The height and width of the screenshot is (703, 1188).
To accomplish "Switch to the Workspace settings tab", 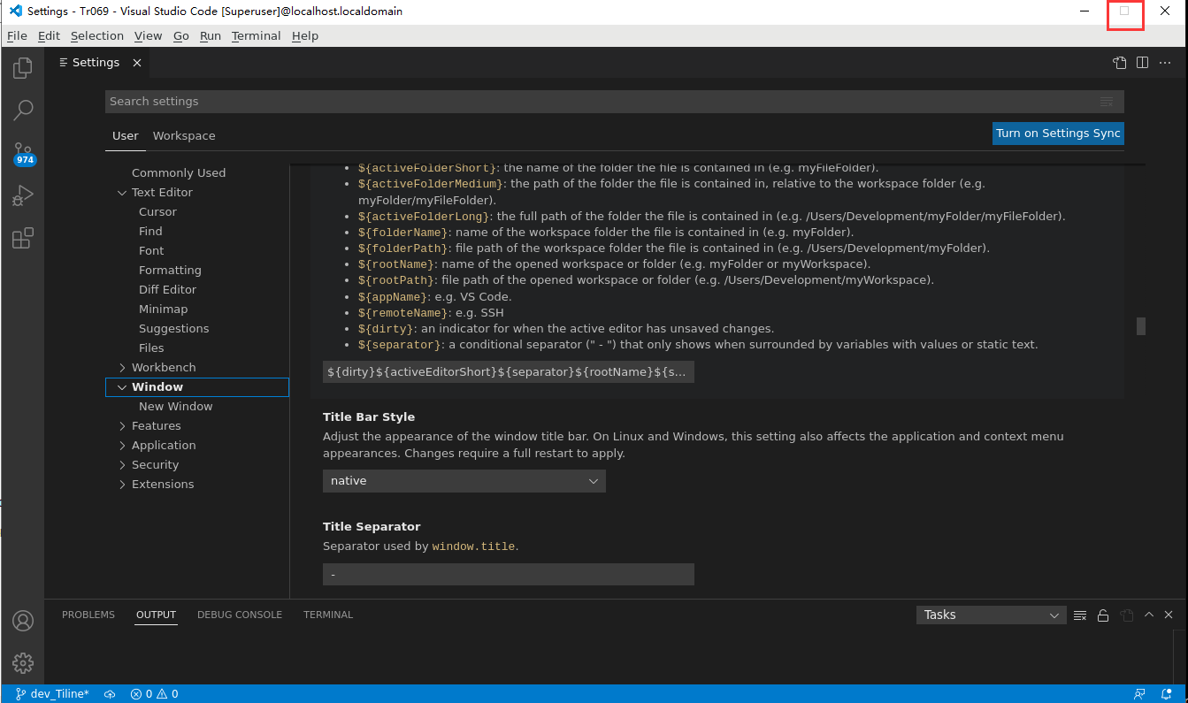I will pyautogui.click(x=183, y=135).
